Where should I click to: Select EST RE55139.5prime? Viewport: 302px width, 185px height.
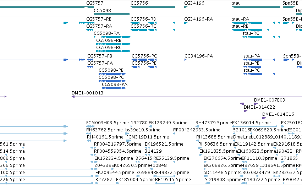[171, 159]
